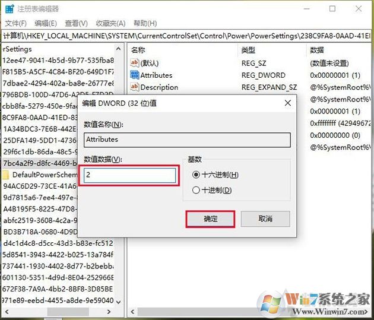Open the 编辑(E) menu
The image size is (374, 320).
click(x=46, y=23)
